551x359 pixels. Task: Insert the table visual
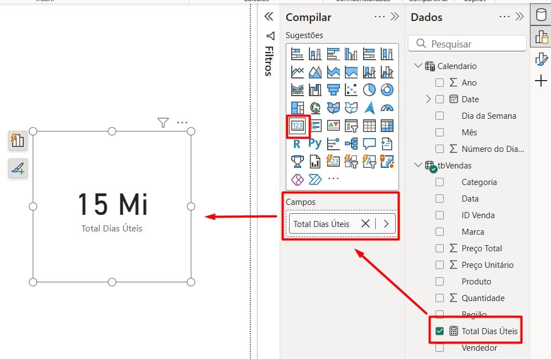click(369, 126)
